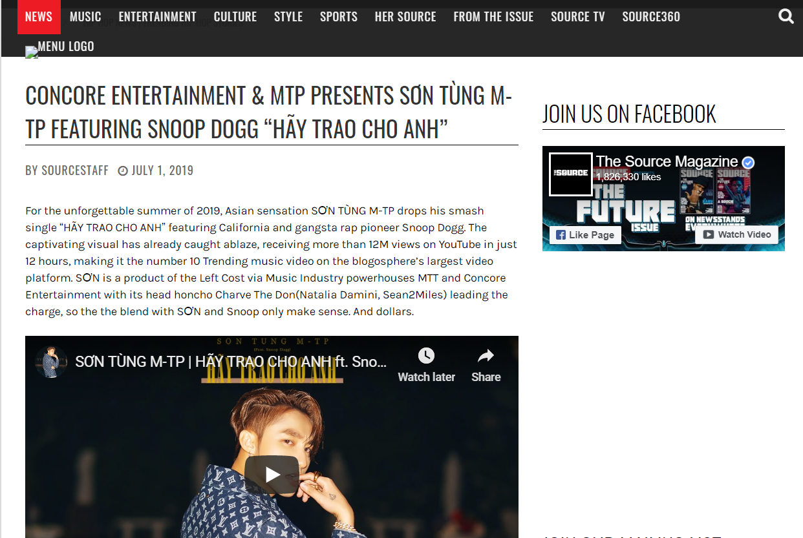
Task: Open the News menu item
Action: tap(39, 17)
